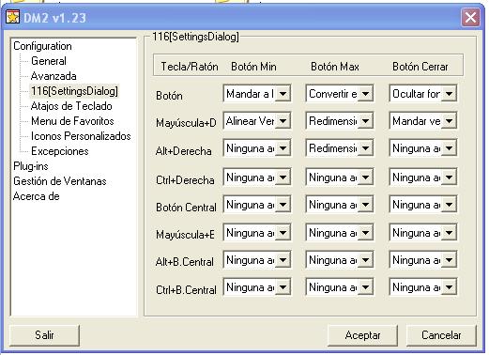Open the Excepciones settings page
The height and width of the screenshot is (355, 489).
coord(60,151)
